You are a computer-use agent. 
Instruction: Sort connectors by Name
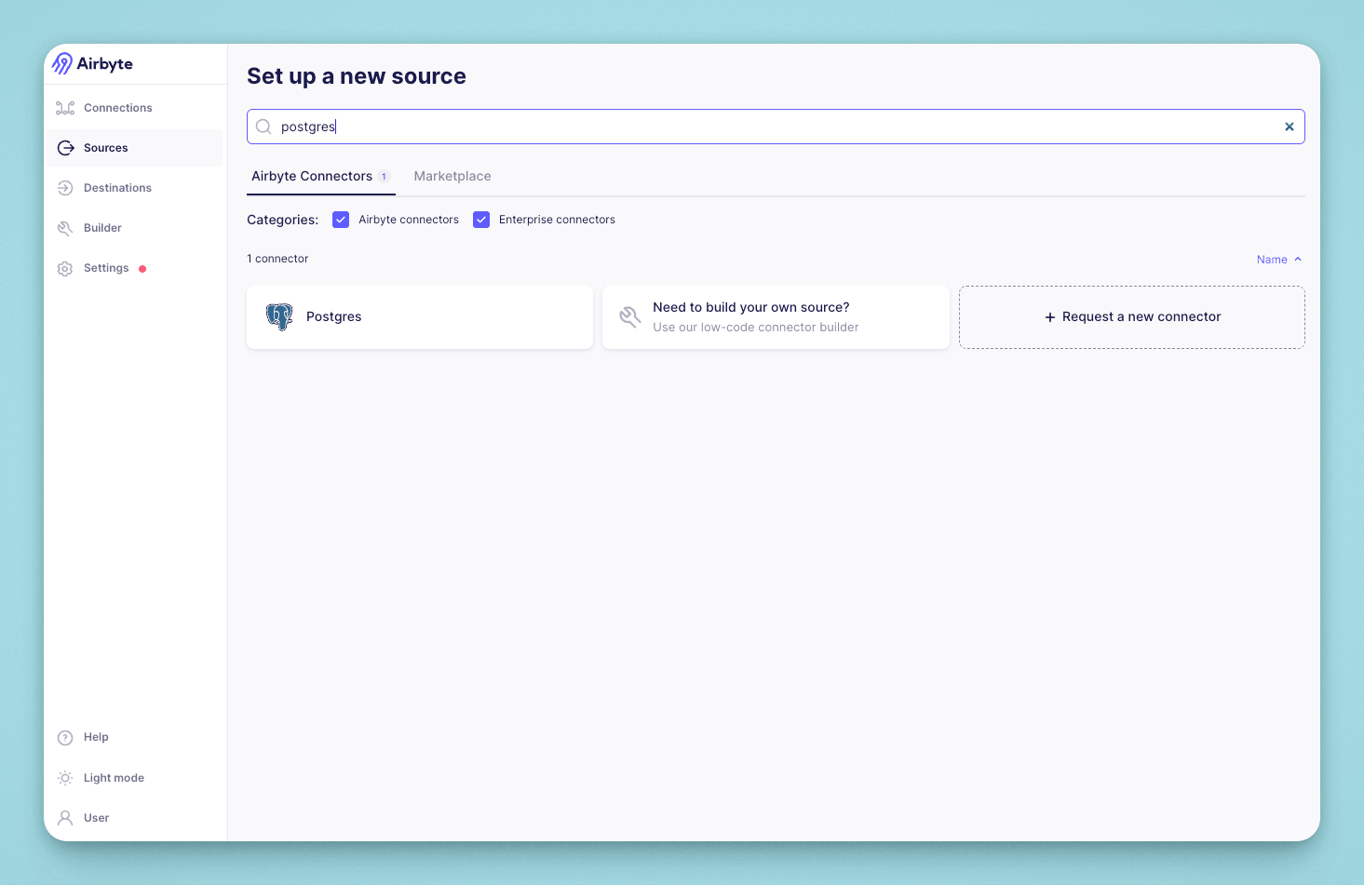(x=1279, y=260)
